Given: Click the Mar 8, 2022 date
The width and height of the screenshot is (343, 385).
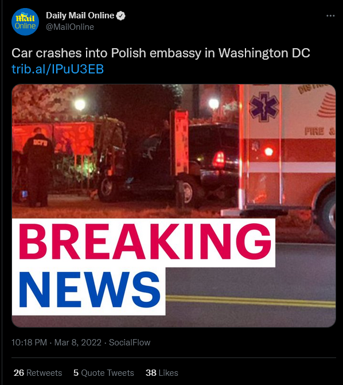Looking at the screenshot, I should 78,343.
